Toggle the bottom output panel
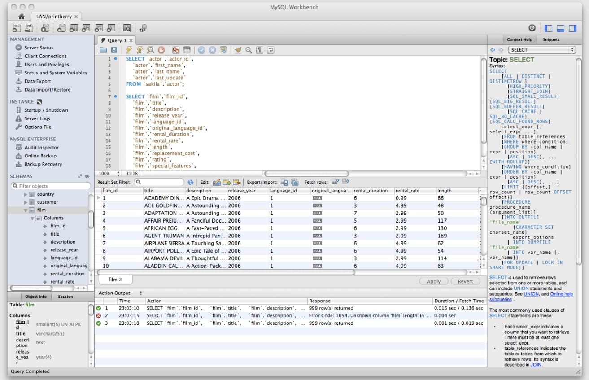The image size is (589, 380). pyautogui.click(x=560, y=28)
